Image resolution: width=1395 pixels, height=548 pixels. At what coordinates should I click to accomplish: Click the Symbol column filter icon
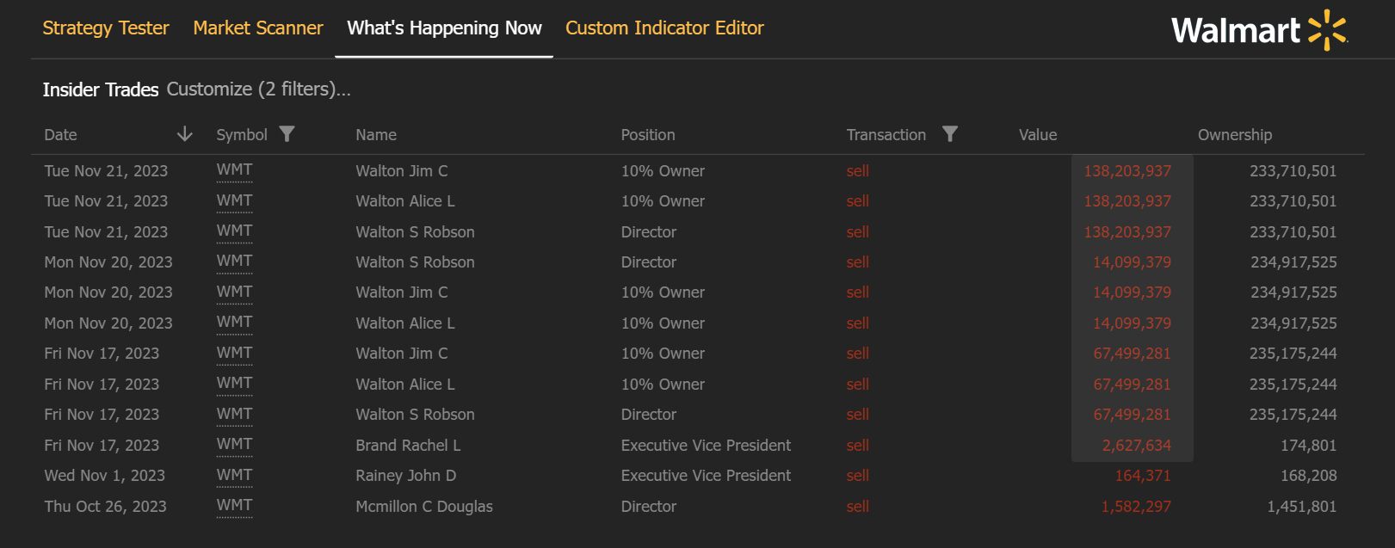(x=287, y=134)
